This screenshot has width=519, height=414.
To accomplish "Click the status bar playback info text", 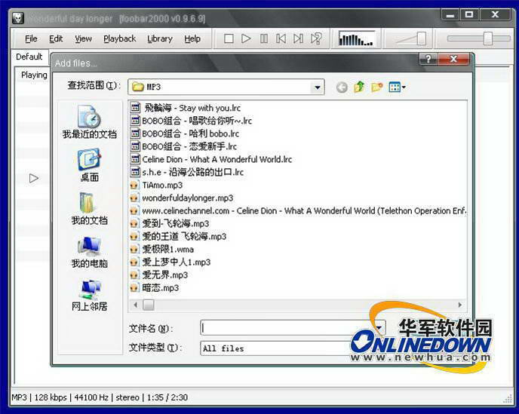I will coord(100,397).
